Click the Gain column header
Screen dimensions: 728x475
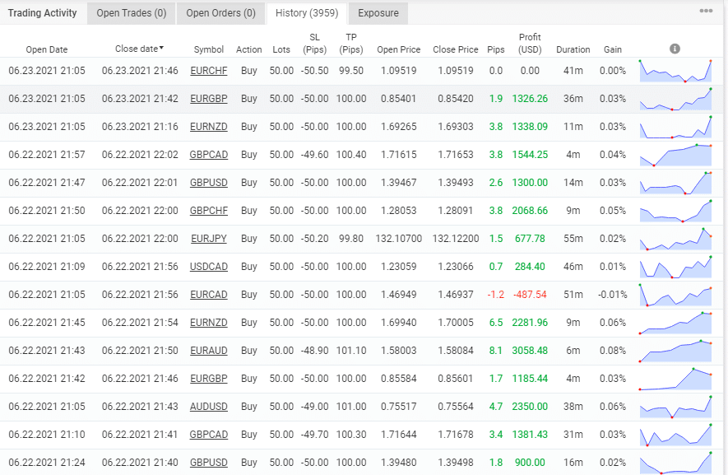612,49
